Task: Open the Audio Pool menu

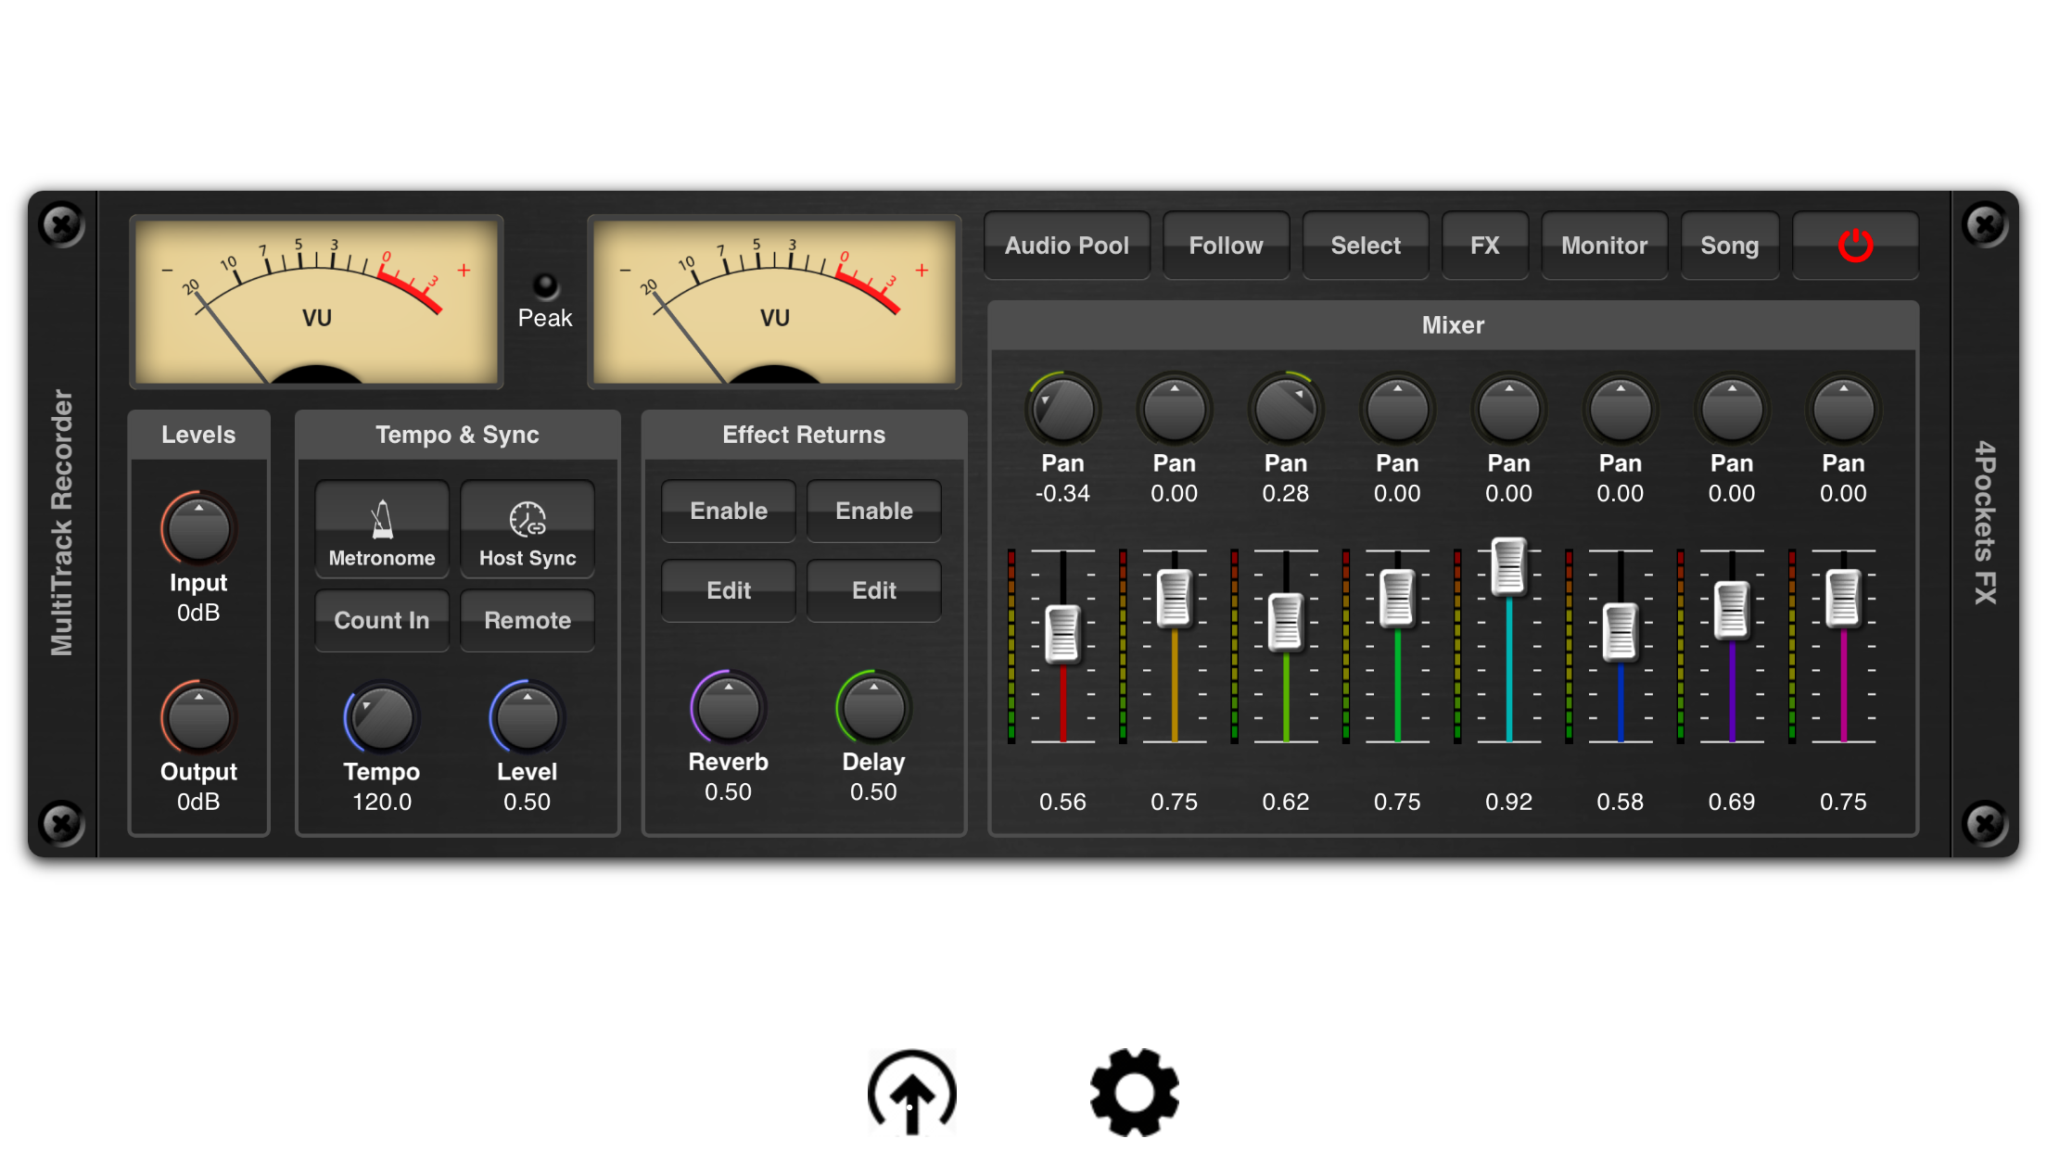Action: (1066, 246)
